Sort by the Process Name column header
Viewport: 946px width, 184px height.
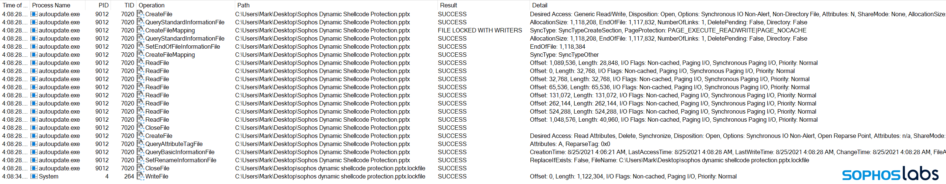click(x=51, y=5)
